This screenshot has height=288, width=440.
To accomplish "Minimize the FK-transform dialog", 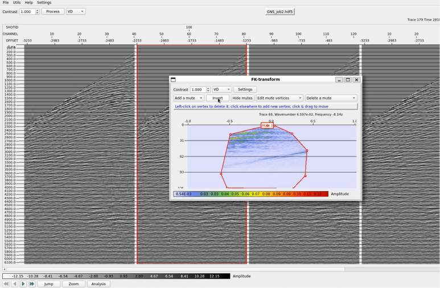I will pyautogui.click(x=339, y=80).
